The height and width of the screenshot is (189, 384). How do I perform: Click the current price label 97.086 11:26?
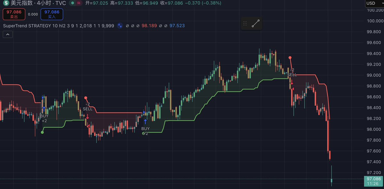click(x=374, y=181)
